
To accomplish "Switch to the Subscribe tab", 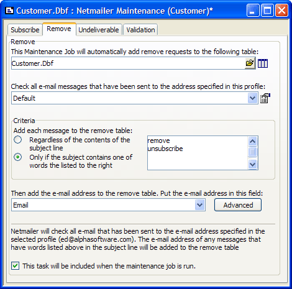I will pyautogui.click(x=25, y=30).
